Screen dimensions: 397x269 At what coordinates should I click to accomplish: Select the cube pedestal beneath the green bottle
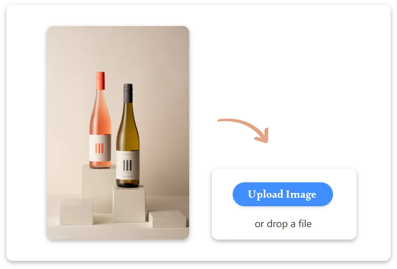point(129,204)
